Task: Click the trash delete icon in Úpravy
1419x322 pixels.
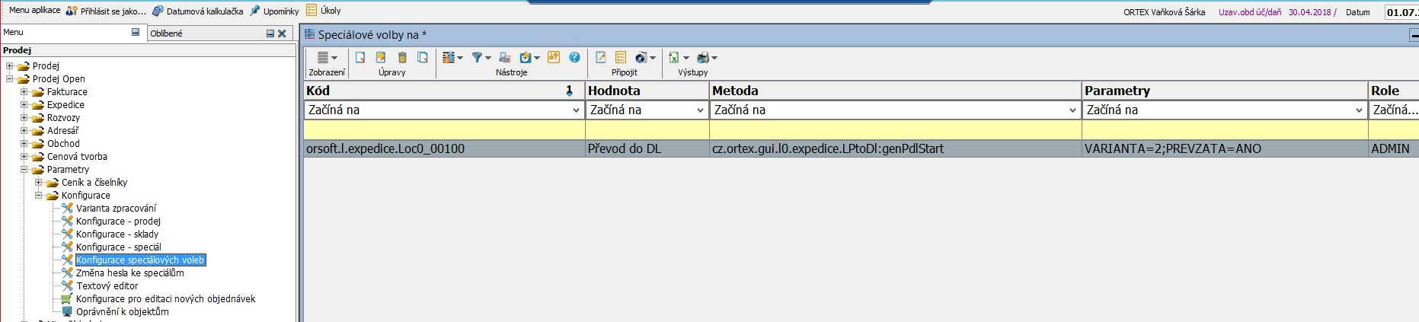Action: click(x=402, y=58)
